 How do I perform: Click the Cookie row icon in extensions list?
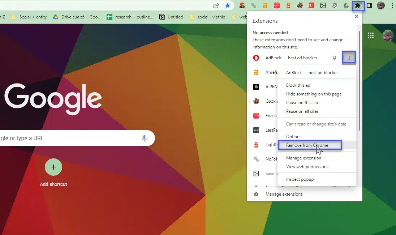(256, 101)
